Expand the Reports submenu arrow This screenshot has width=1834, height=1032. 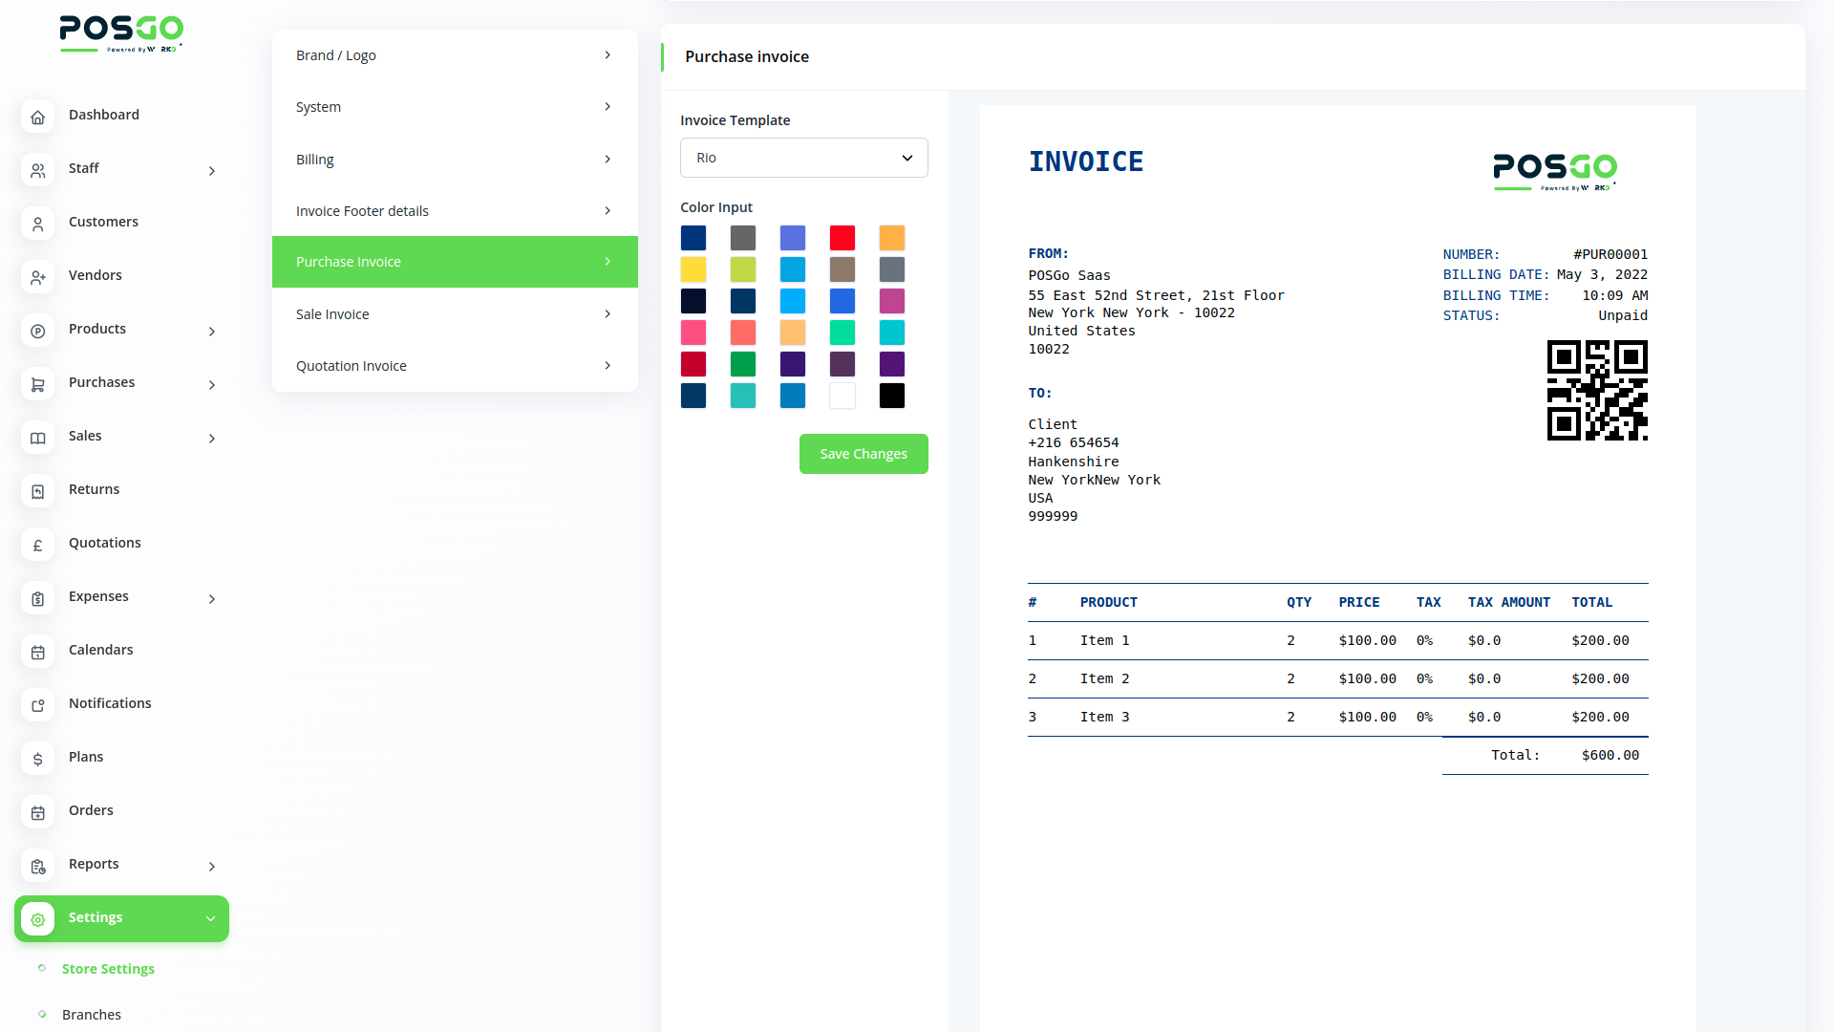click(212, 867)
